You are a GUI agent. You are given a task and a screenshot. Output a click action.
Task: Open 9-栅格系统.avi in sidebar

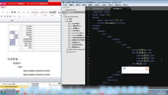pyautogui.click(x=75, y=47)
